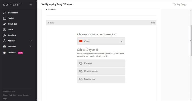Open the FAQ footer link
The image size is (192, 101).
(10, 95)
